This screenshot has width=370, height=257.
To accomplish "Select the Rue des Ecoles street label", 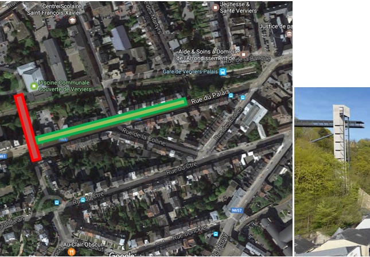I will click(x=228, y=124).
